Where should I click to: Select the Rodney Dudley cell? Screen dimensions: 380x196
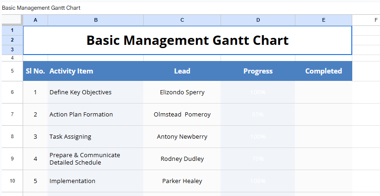(182, 159)
